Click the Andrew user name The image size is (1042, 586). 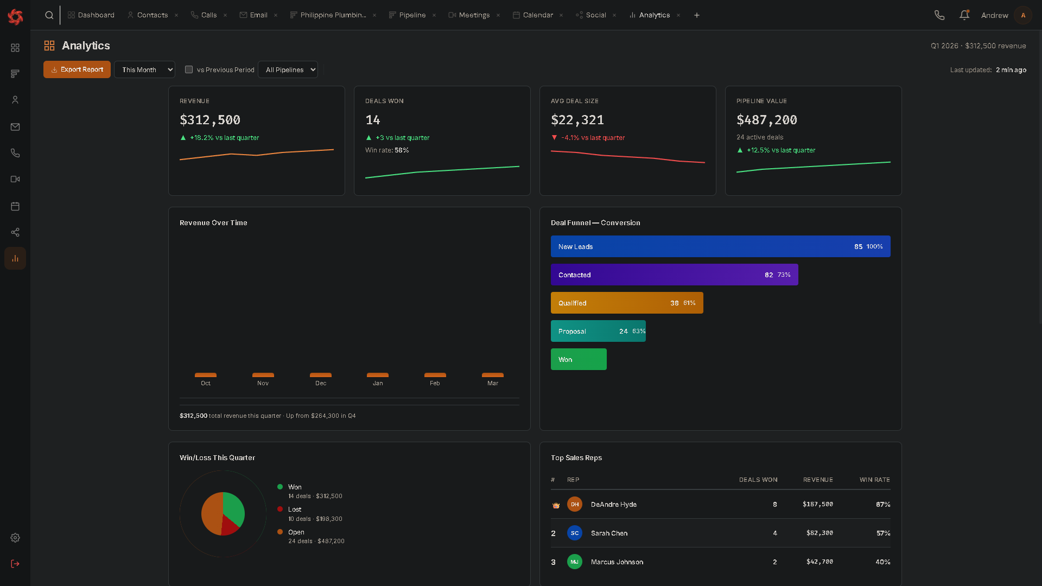pyautogui.click(x=994, y=15)
